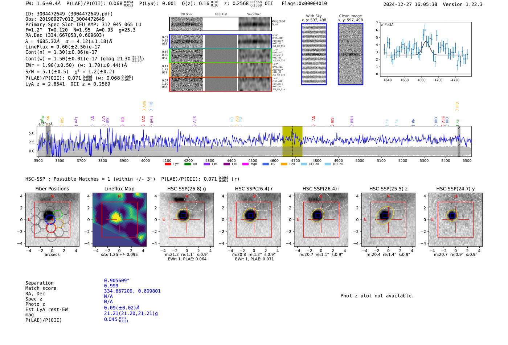Select the red-bordered fiber spectrum row
The height and width of the screenshot is (345, 508).
click(221, 84)
